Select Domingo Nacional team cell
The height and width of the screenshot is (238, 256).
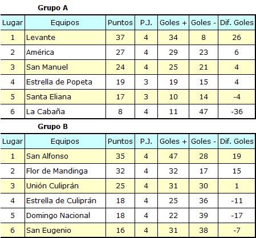[x=65, y=216]
